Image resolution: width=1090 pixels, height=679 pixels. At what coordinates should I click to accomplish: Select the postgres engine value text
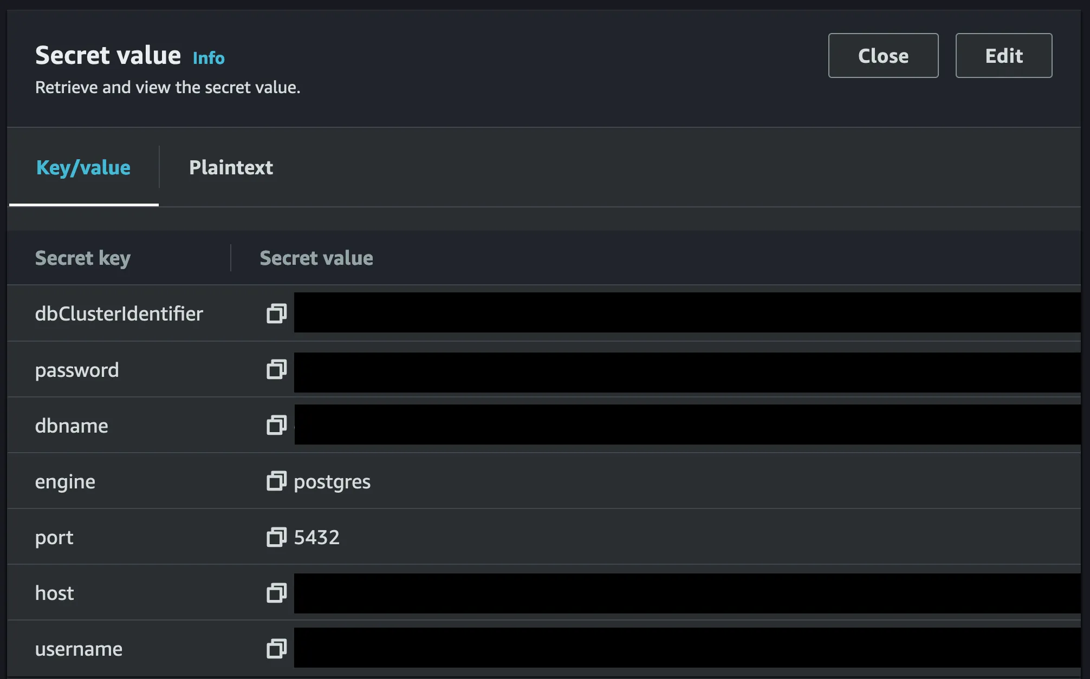(332, 482)
